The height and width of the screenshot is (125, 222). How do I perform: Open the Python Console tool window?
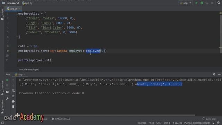[61, 119]
